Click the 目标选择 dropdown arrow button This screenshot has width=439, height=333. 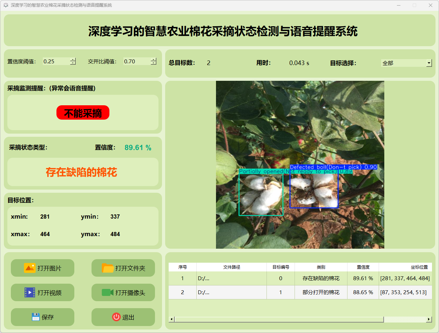tap(429, 63)
